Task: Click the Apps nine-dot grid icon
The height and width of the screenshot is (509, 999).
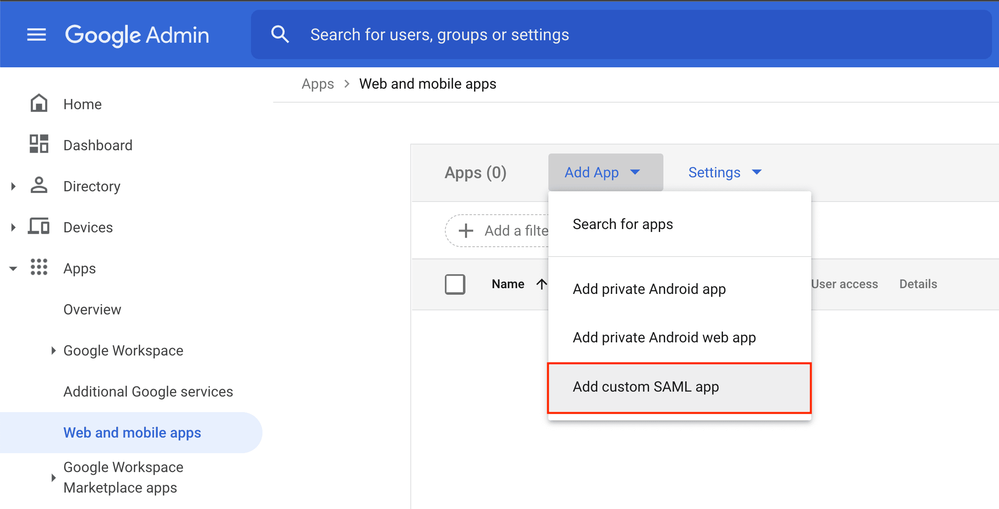Action: tap(39, 267)
